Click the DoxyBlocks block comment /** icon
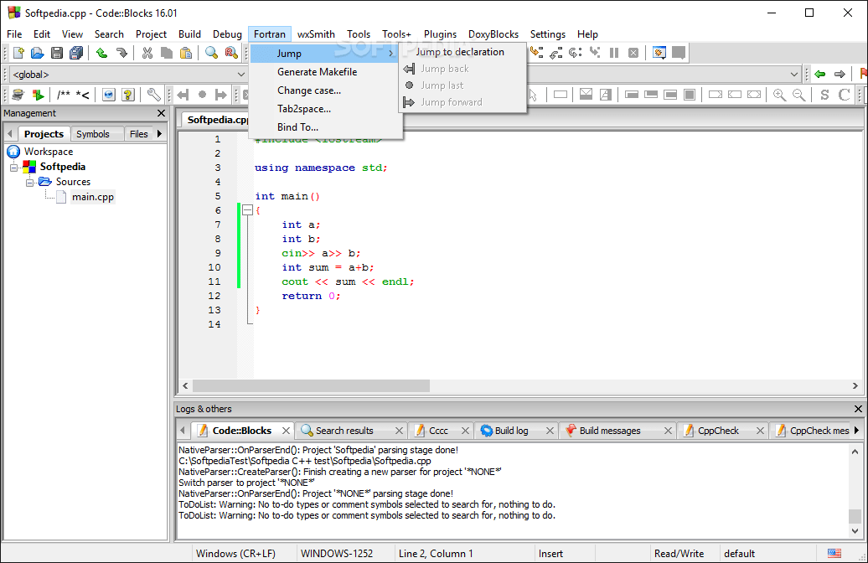 pos(64,95)
